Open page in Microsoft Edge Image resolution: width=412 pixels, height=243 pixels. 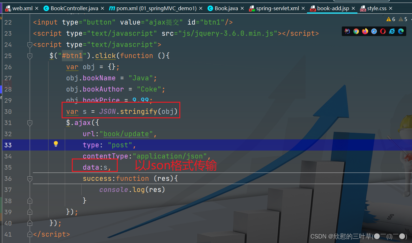tap(401, 31)
